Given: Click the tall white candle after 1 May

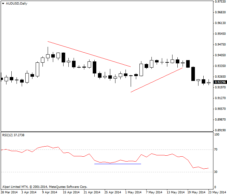Looking at the screenshot, I should pyautogui.click(x=141, y=70).
